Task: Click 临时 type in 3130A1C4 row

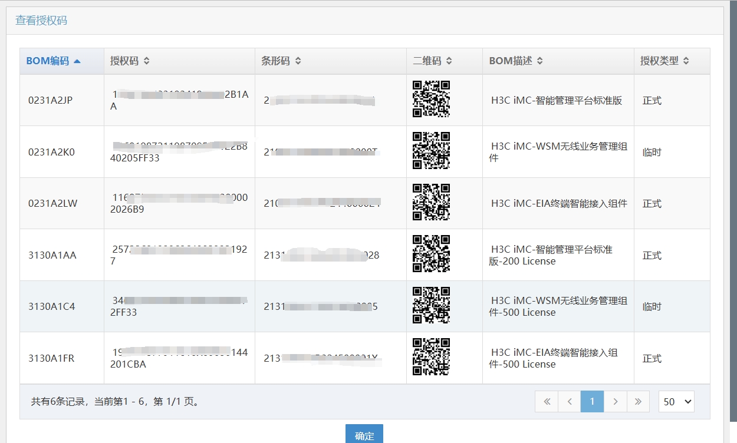Action: pos(652,307)
